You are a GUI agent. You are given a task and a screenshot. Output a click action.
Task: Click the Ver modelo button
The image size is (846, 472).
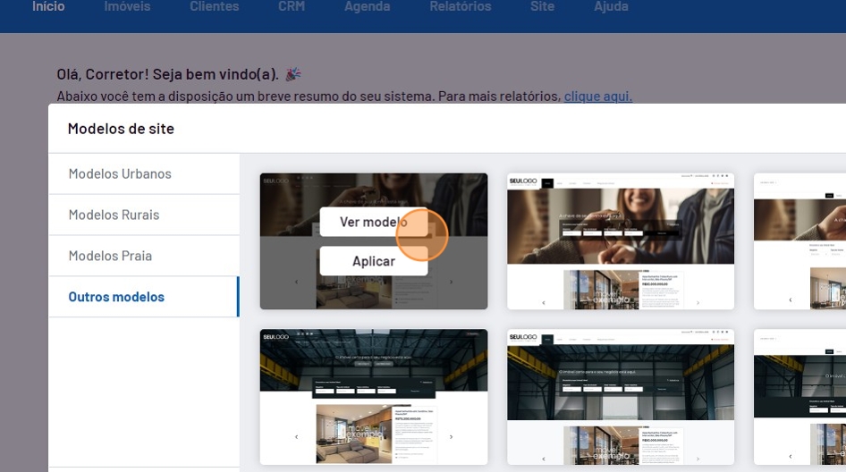click(x=373, y=222)
